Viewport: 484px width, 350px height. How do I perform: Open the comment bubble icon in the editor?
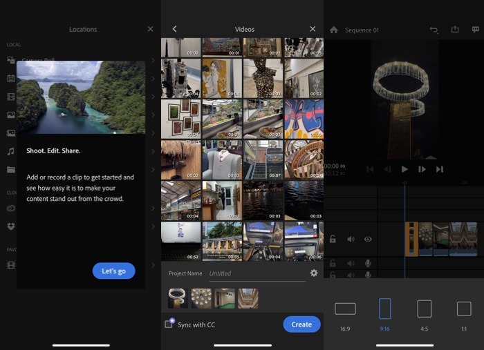click(476, 30)
